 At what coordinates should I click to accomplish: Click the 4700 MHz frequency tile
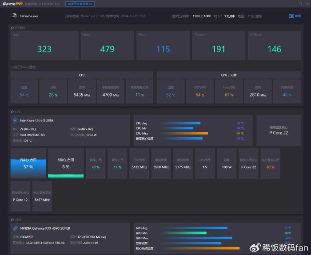click(x=111, y=91)
